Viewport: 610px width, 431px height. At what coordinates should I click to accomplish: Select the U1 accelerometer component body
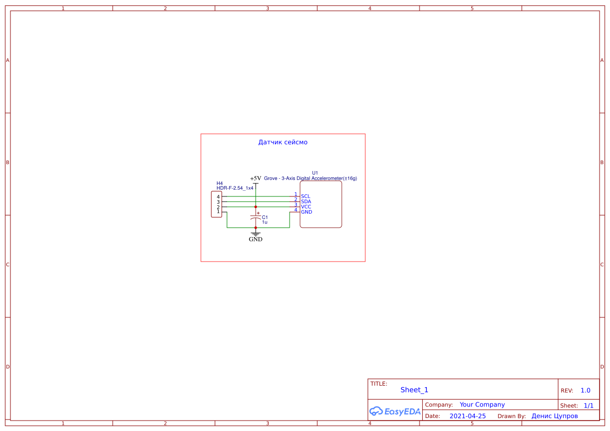point(320,204)
